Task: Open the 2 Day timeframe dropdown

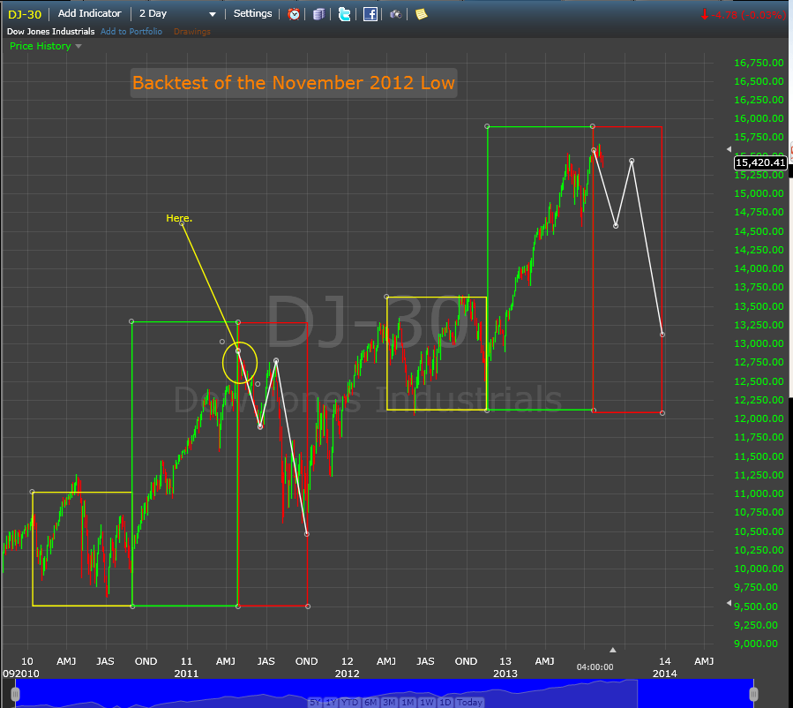Action: point(177,13)
